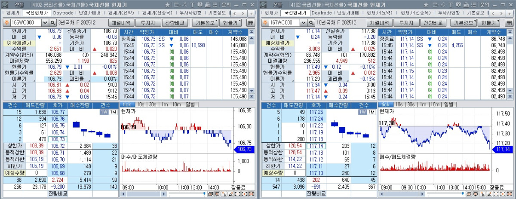Click 체결내역 button in left window
Viewport: 516px width, 199px height.
point(122,23)
